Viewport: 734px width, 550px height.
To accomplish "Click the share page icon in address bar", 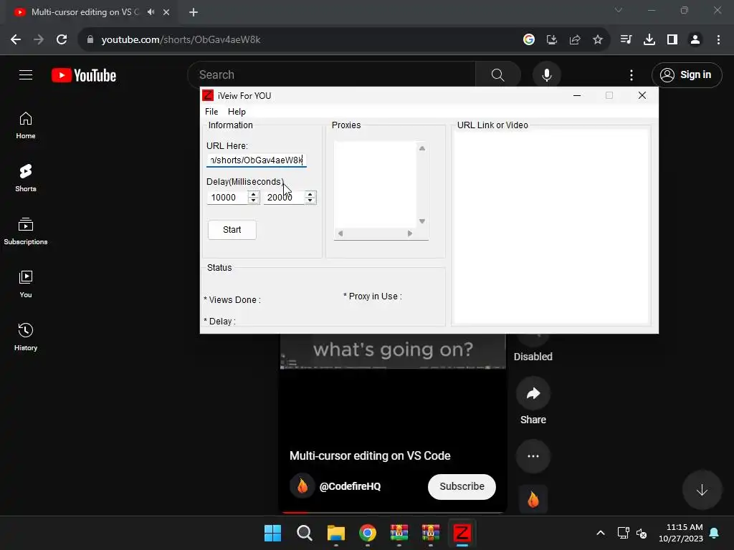I will (x=575, y=40).
